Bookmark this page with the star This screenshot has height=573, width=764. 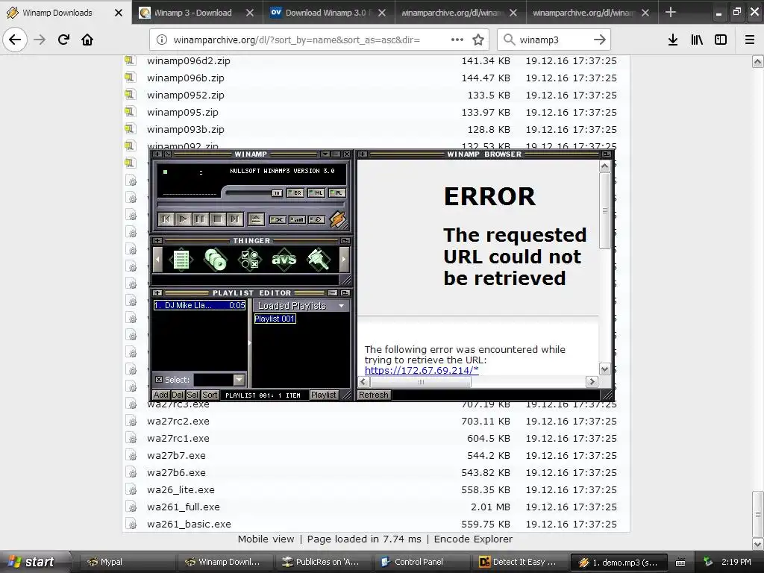(478, 40)
